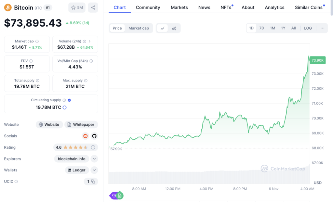
Task: Open Volume (24h) info icon
Action: tap(85, 41)
